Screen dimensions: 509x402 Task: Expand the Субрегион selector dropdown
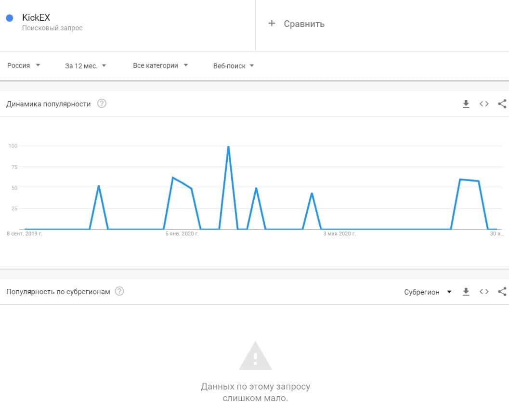[x=428, y=292]
